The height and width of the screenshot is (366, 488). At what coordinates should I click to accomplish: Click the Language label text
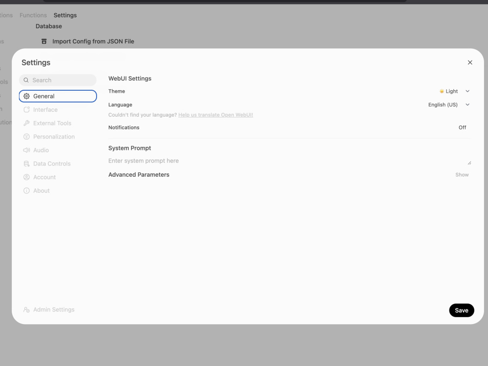120,105
